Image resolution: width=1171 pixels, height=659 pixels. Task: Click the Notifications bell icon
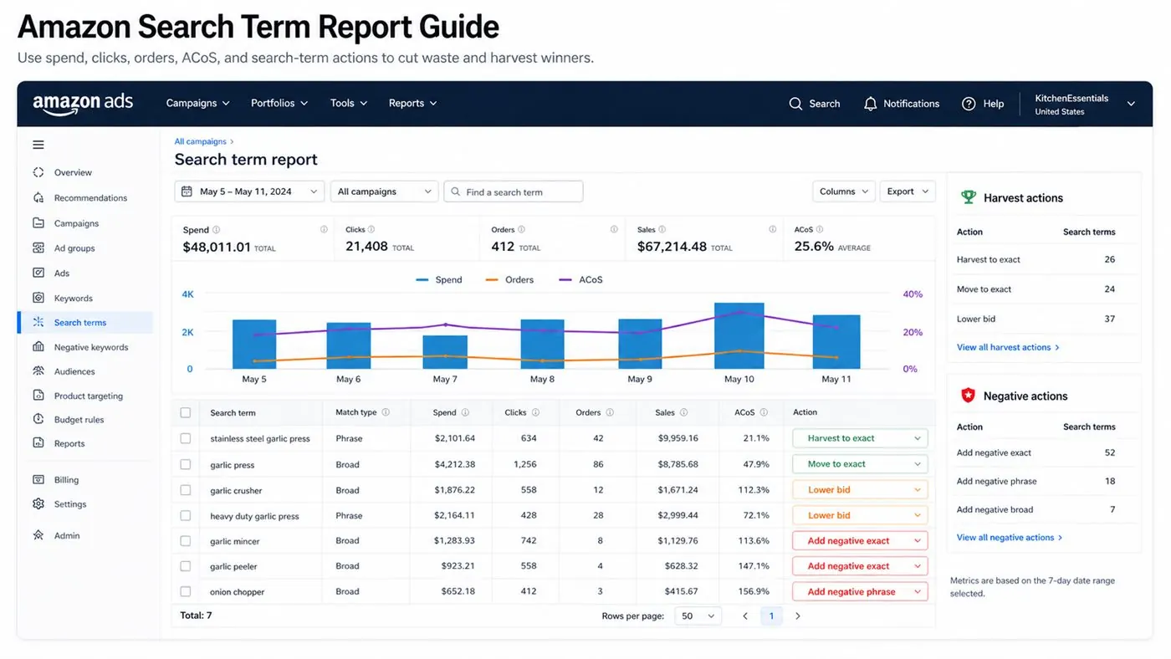(x=870, y=104)
